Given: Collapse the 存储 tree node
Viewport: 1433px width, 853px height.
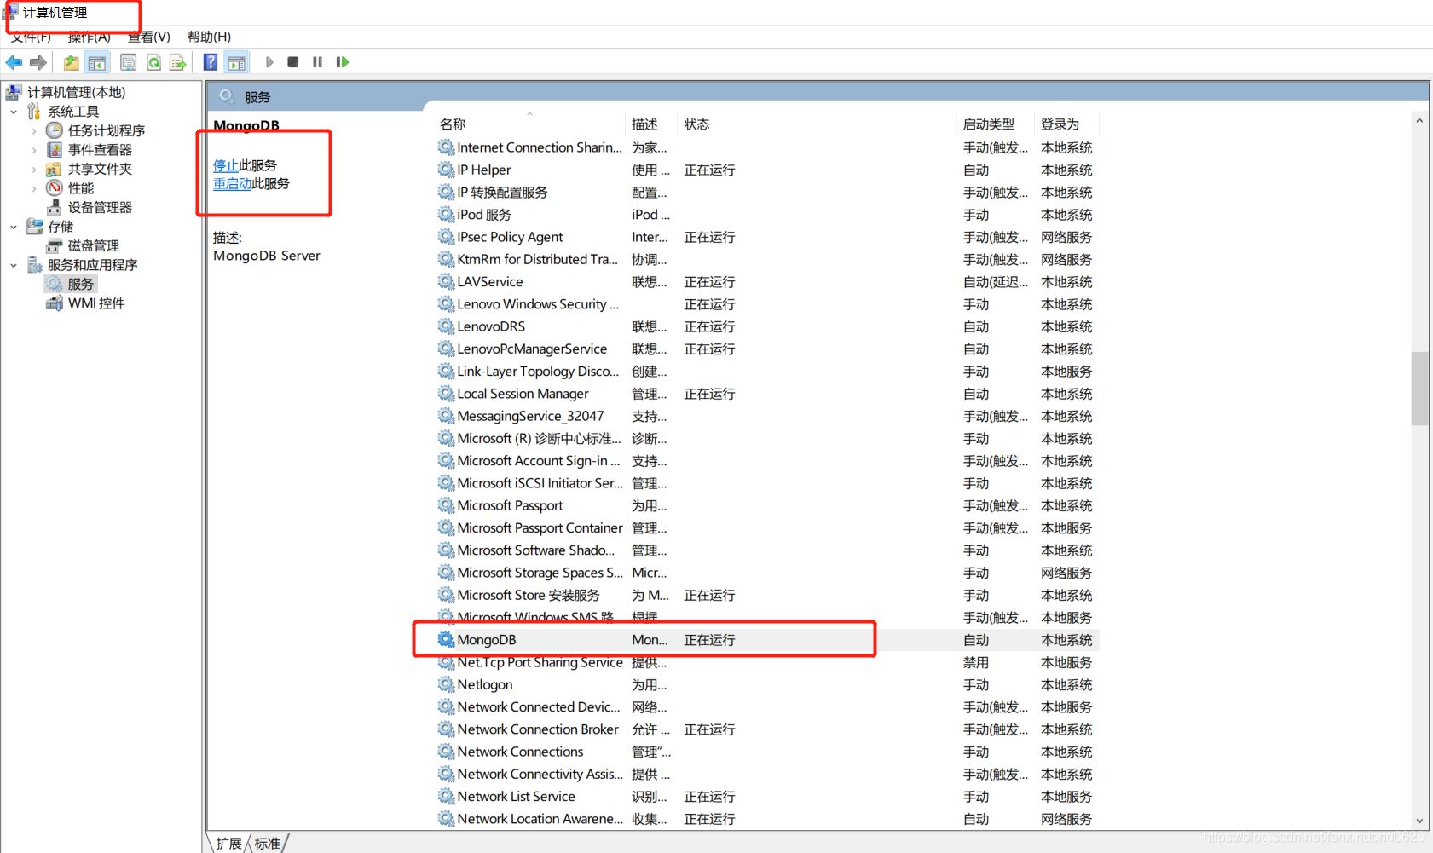Looking at the screenshot, I should pos(14,227).
